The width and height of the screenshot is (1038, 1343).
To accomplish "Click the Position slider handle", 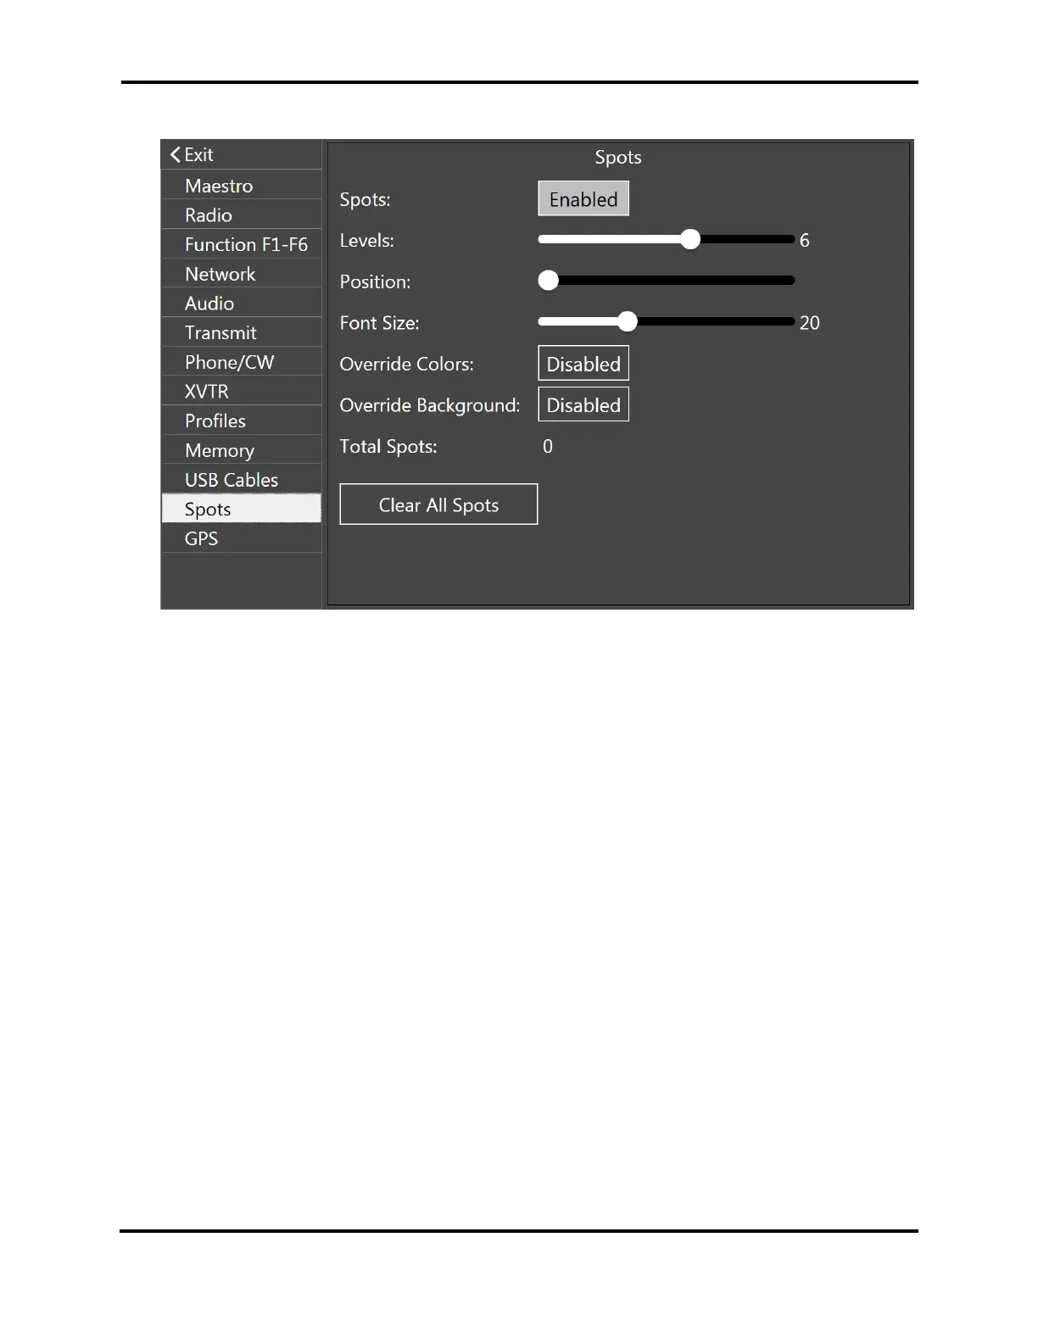I will tap(549, 281).
